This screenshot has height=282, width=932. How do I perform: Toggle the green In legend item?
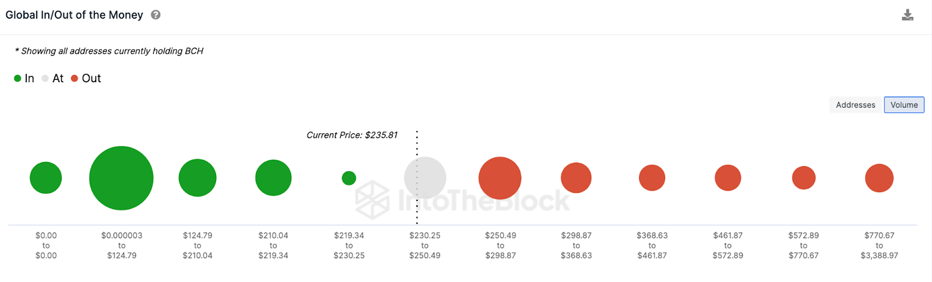coord(24,78)
